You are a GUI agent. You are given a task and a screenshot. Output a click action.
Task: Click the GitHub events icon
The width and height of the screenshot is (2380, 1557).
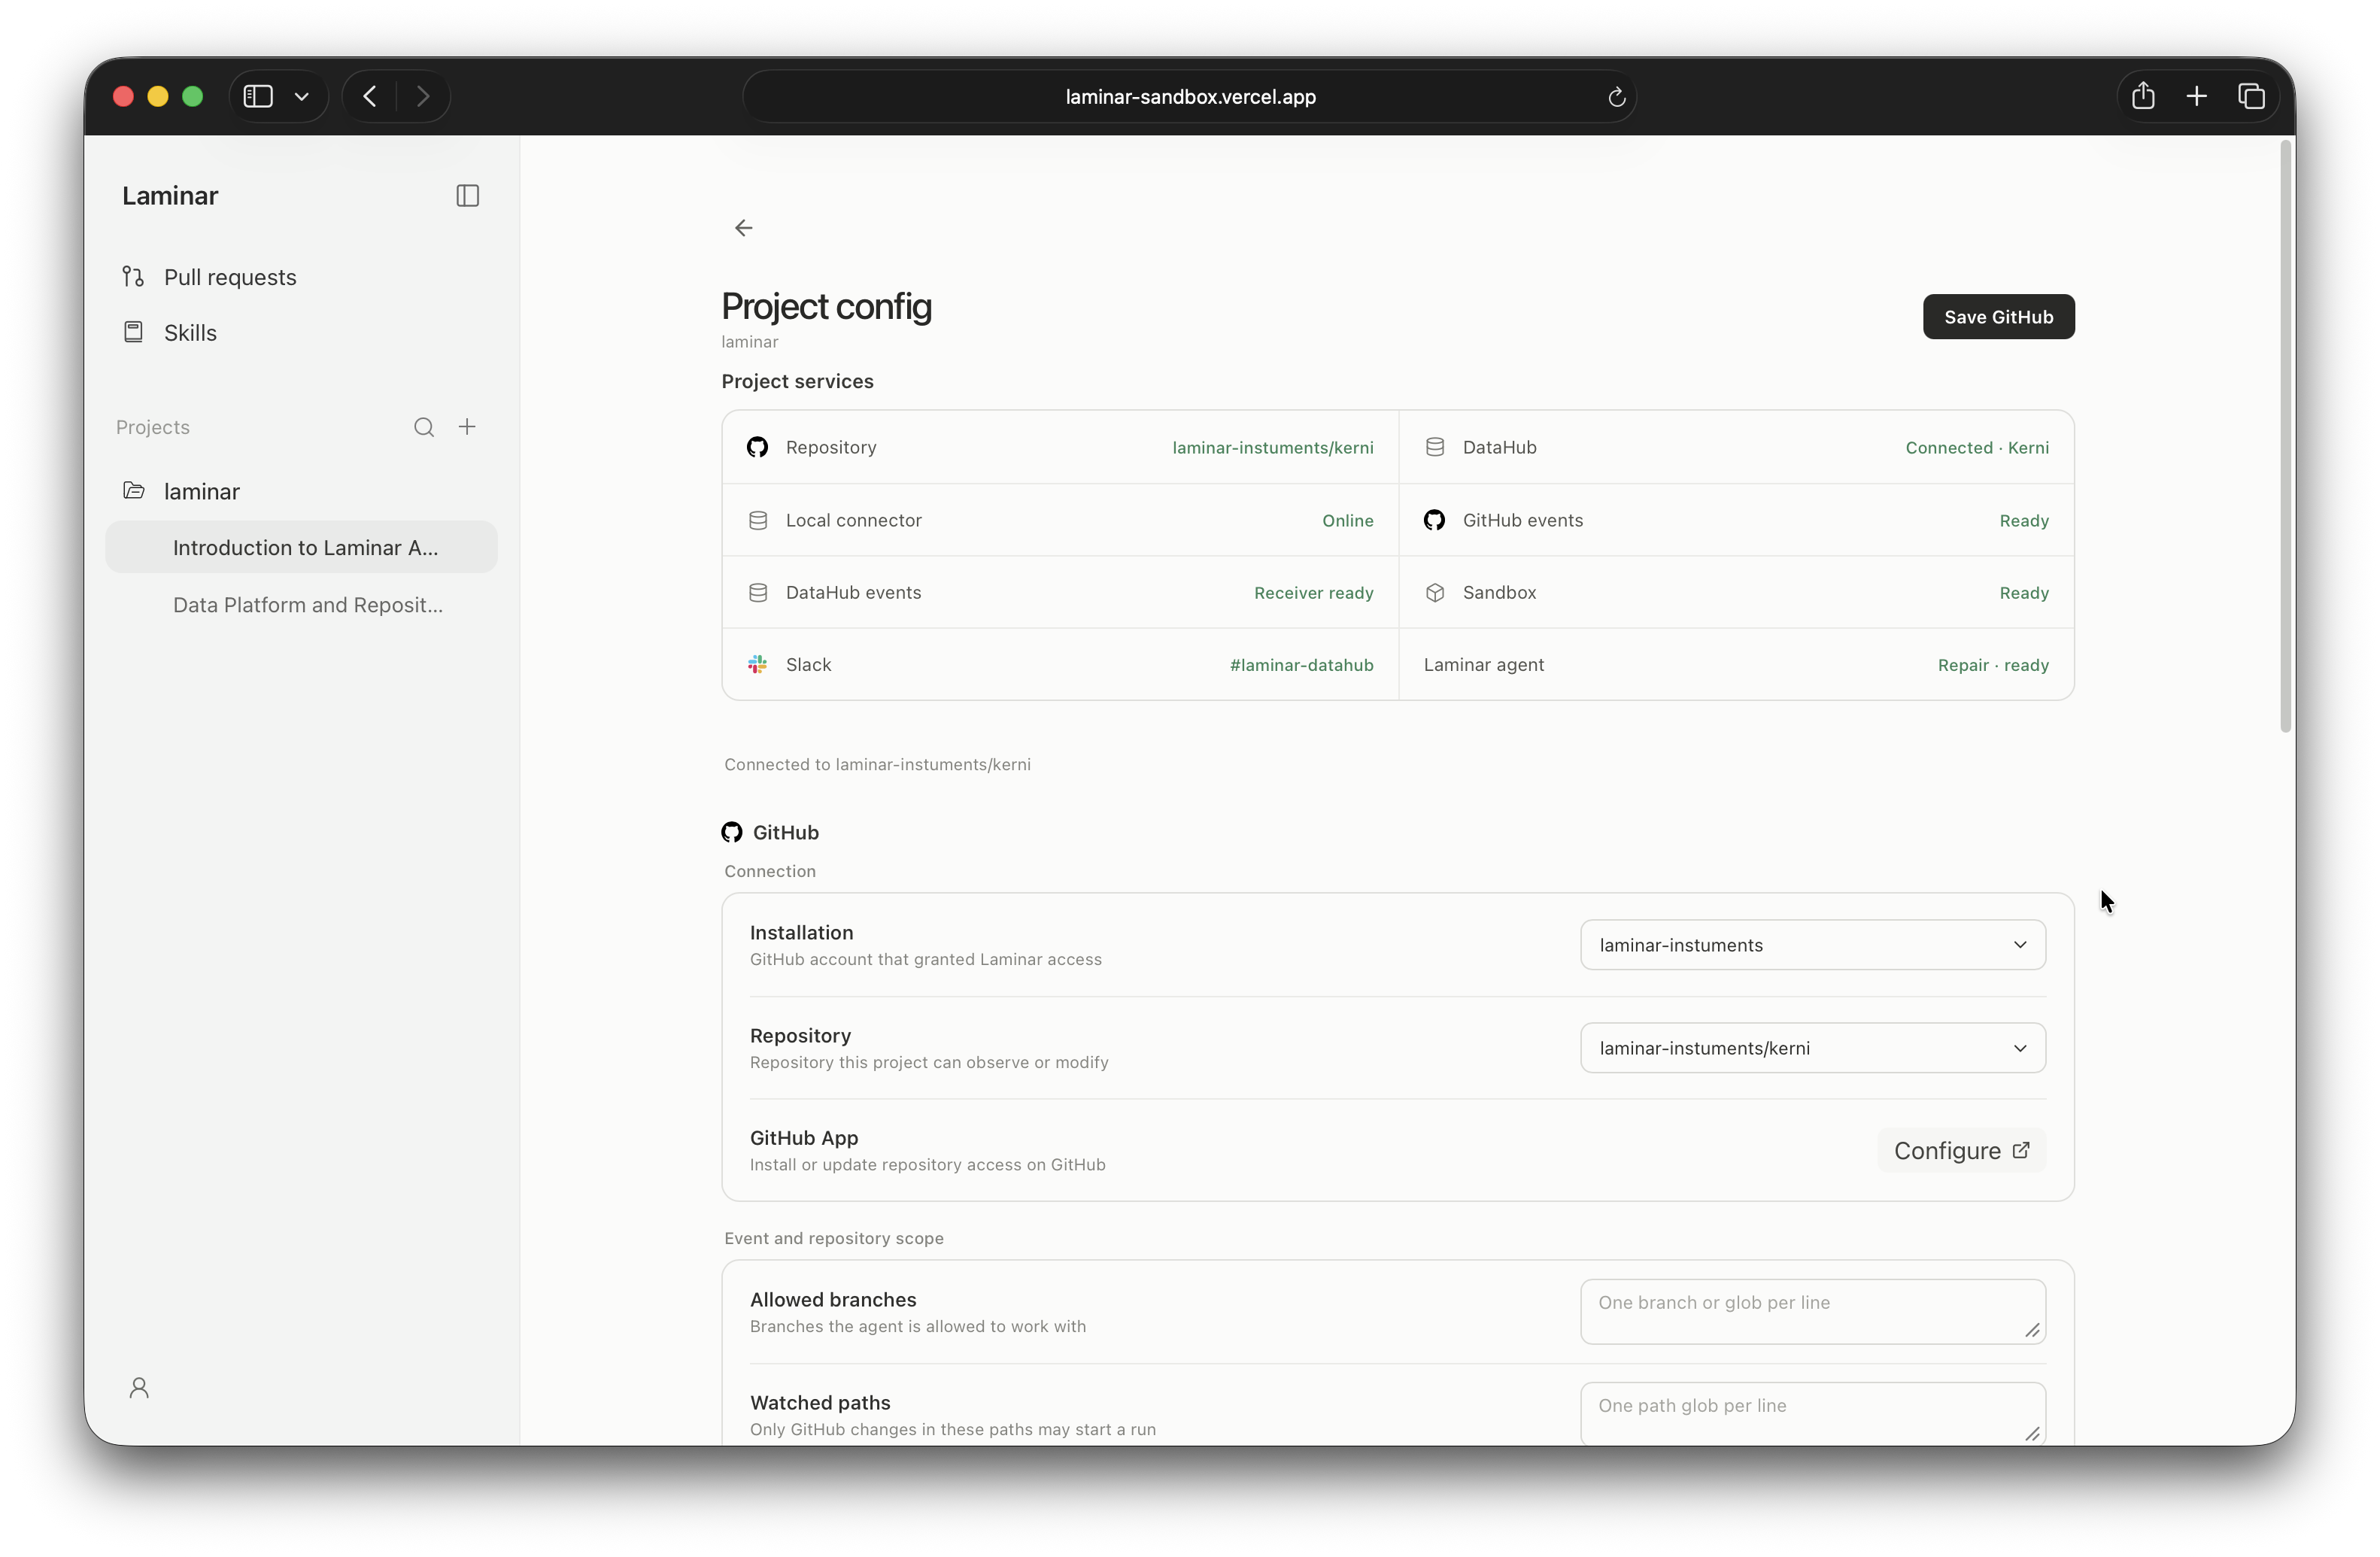(1434, 520)
